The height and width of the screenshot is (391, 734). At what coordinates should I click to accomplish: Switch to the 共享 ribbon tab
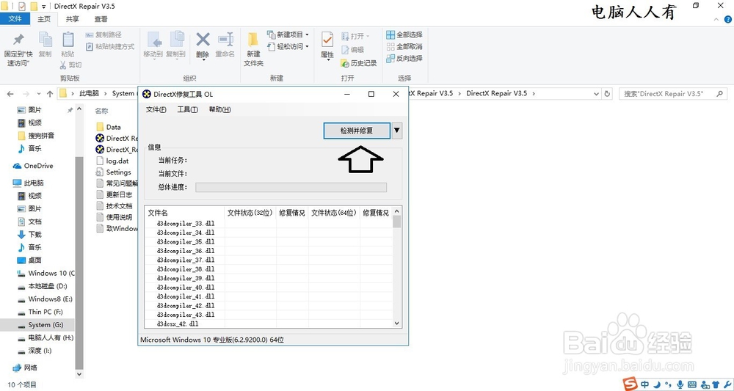(x=73, y=19)
